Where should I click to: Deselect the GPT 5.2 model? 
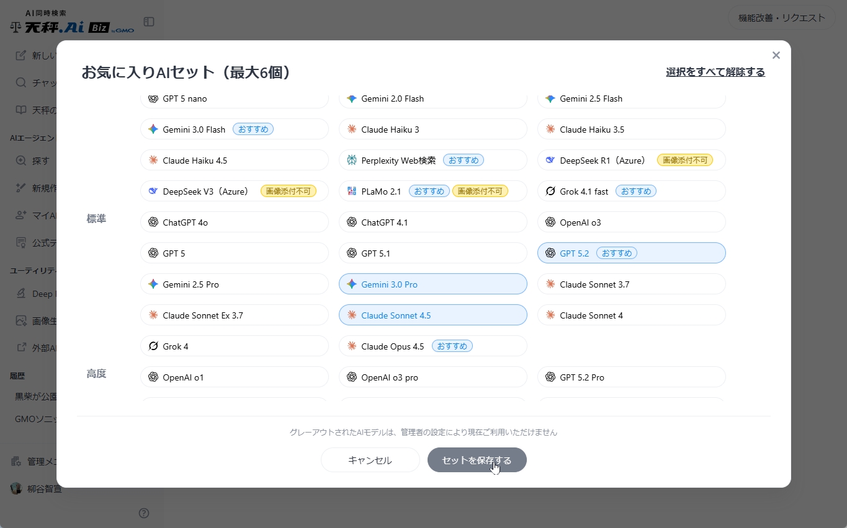631,253
